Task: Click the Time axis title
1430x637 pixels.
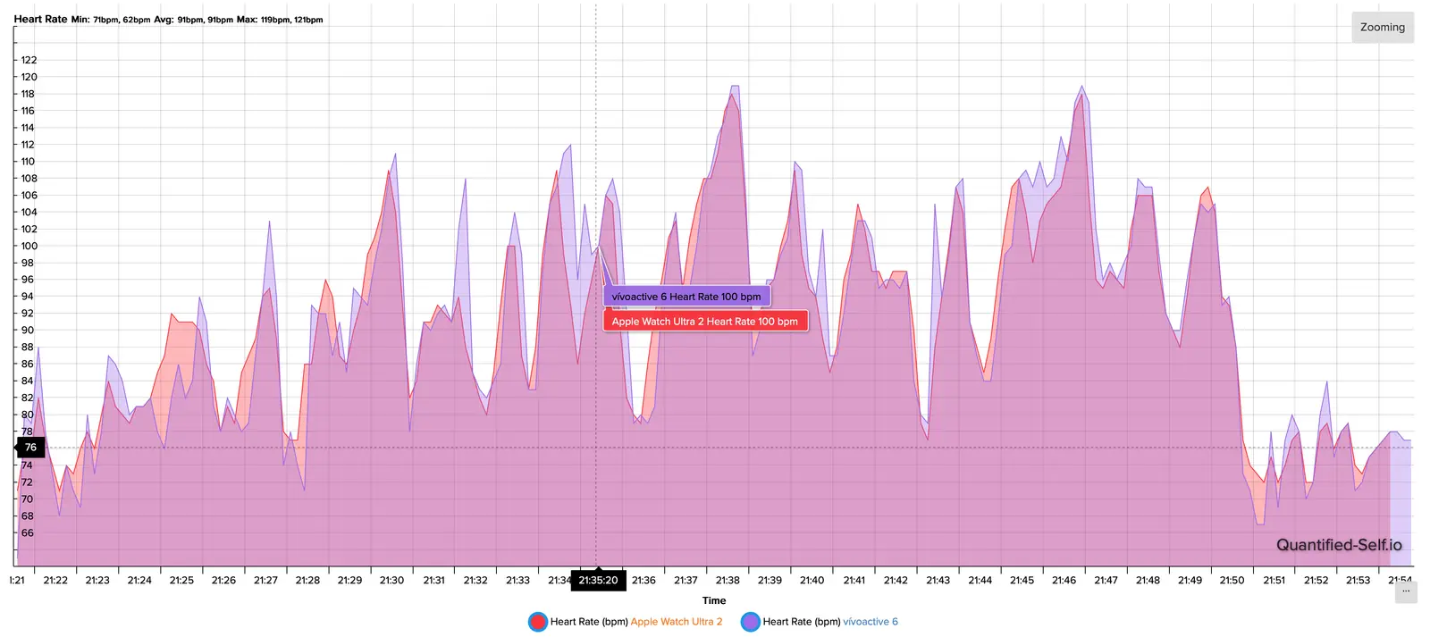Action: tap(713, 601)
